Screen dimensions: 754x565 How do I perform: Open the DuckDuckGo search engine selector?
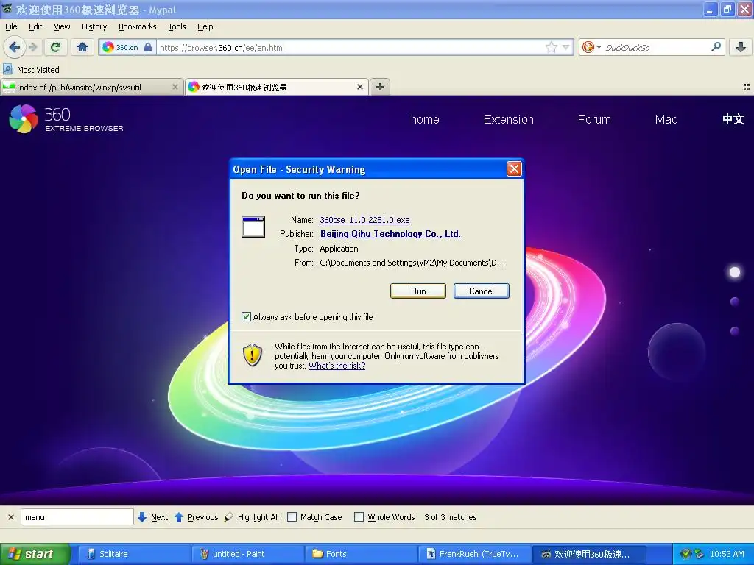[591, 47]
